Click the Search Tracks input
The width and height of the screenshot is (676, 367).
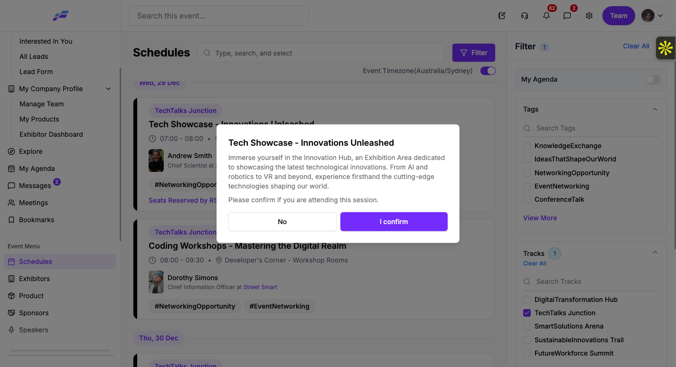[591, 282]
